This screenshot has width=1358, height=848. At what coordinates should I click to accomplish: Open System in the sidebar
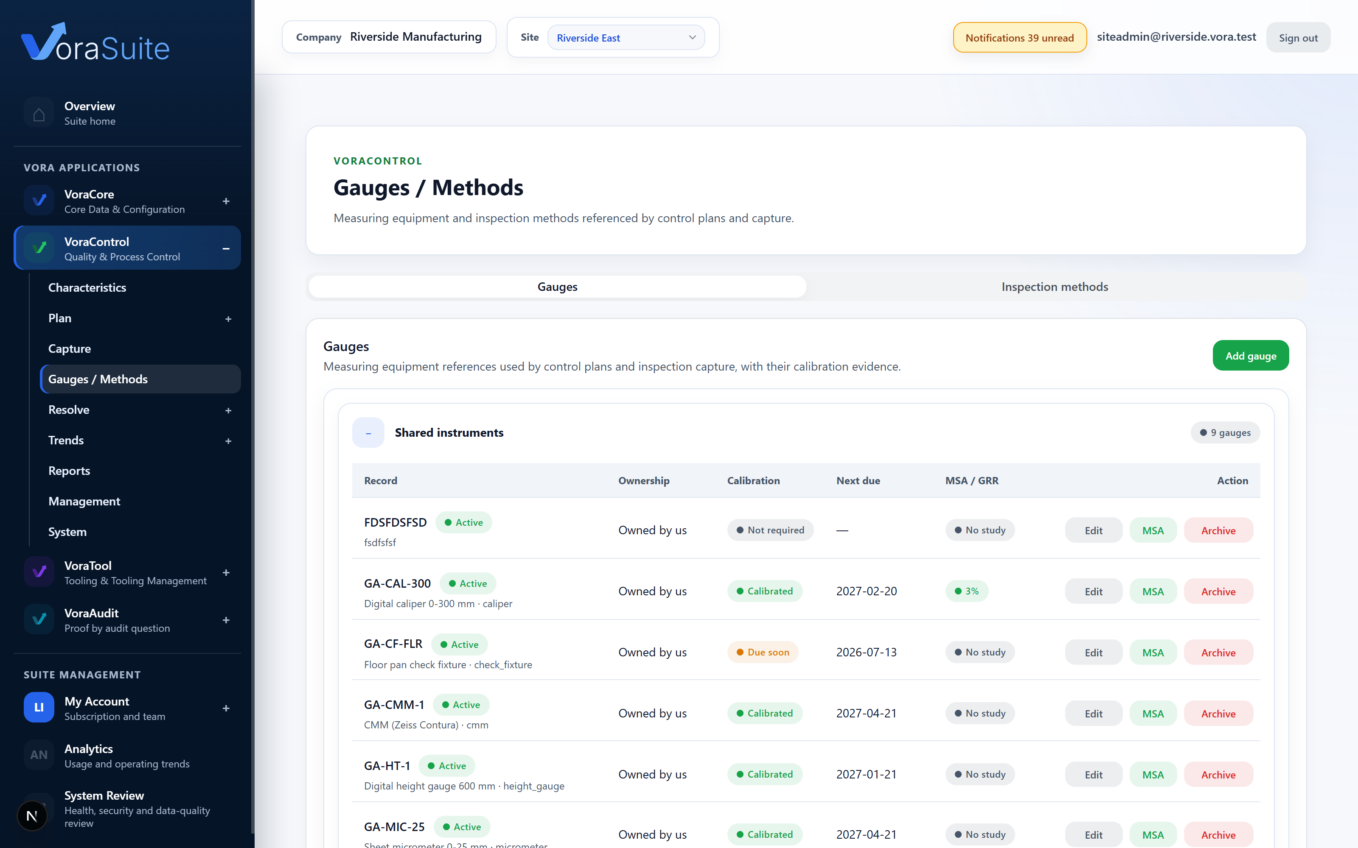pyautogui.click(x=140, y=532)
